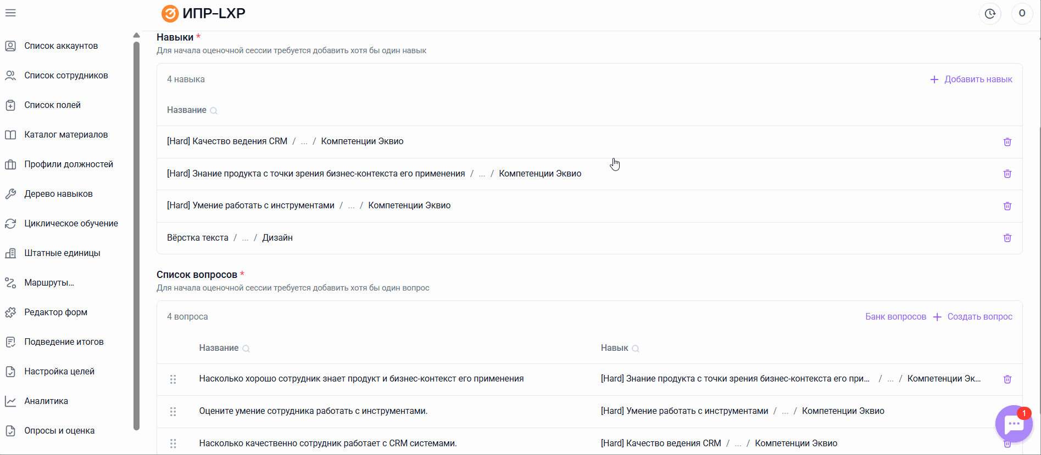
Task: Open the user profile avatar 'O'
Action: coord(1022,14)
